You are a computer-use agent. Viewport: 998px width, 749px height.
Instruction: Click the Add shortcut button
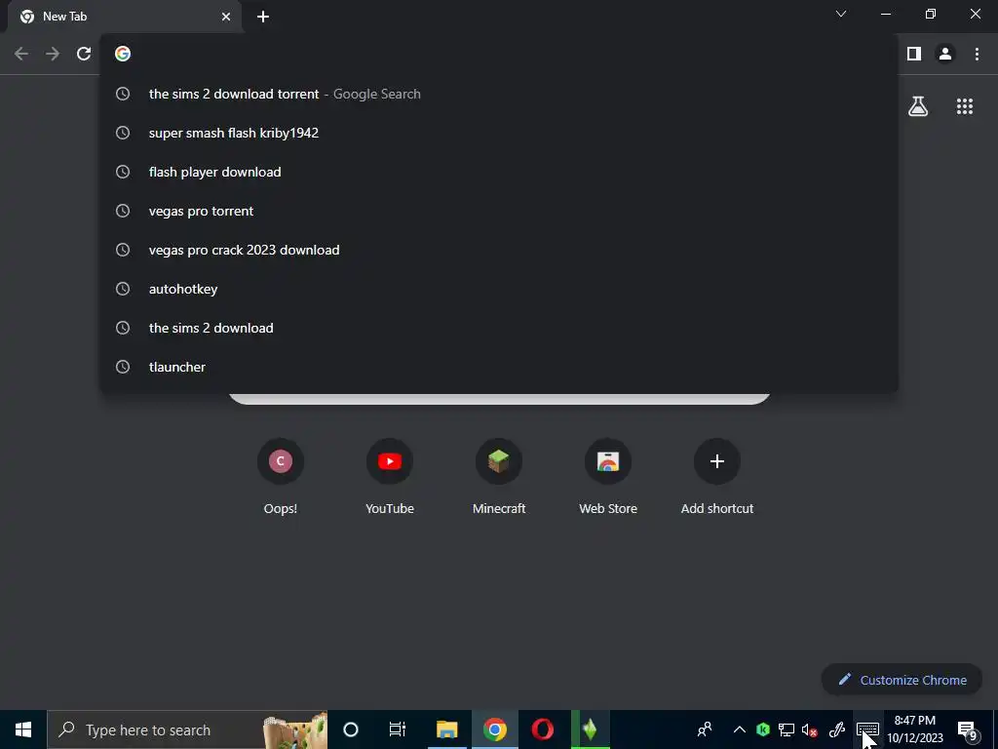click(717, 476)
